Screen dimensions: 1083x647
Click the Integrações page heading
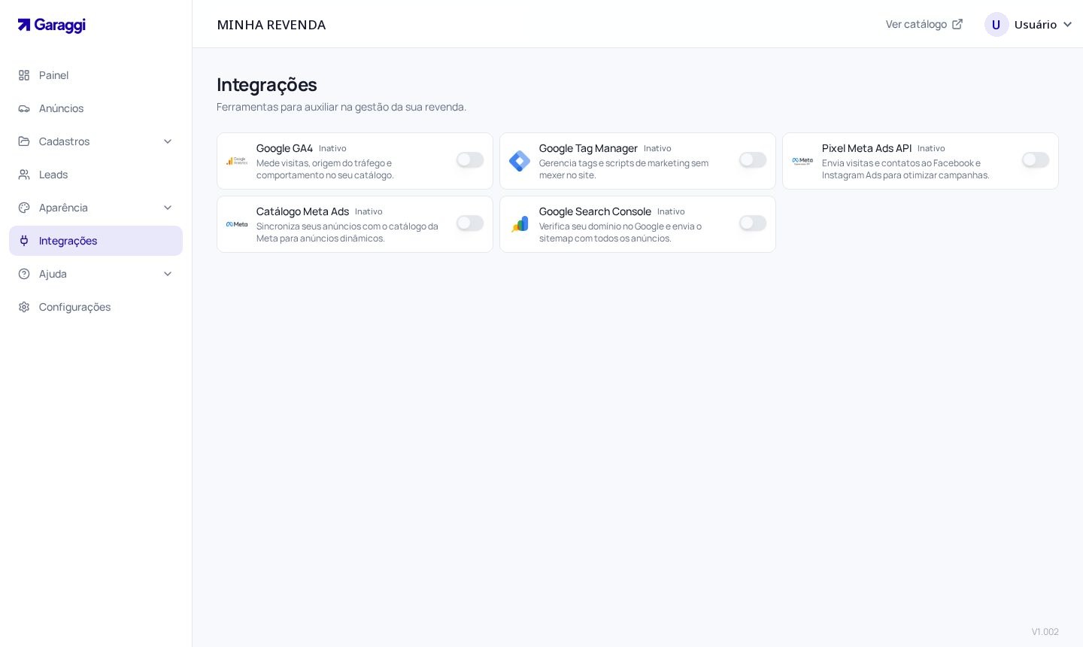coord(267,84)
